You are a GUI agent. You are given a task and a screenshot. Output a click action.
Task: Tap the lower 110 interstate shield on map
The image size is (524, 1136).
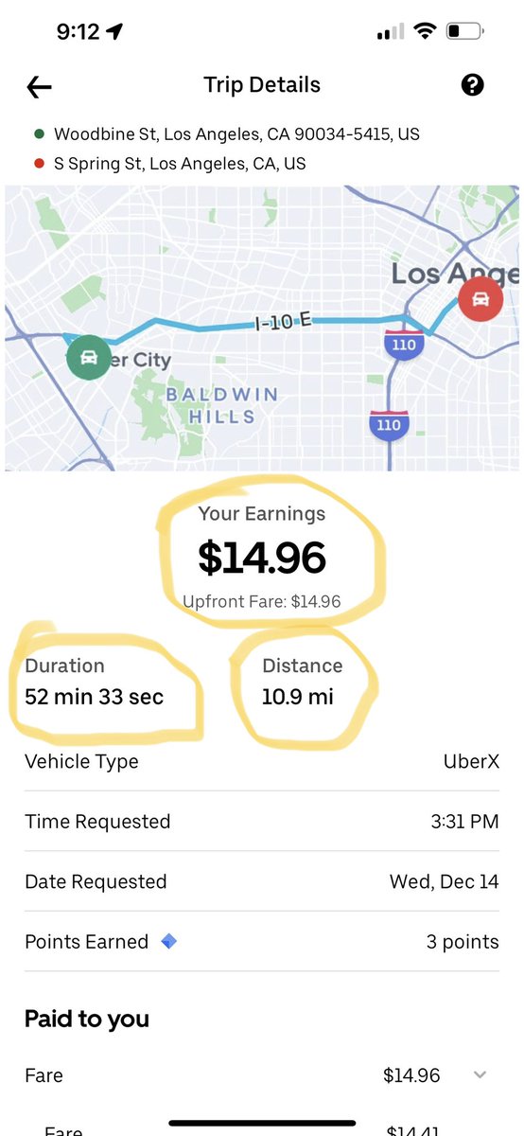point(388,423)
